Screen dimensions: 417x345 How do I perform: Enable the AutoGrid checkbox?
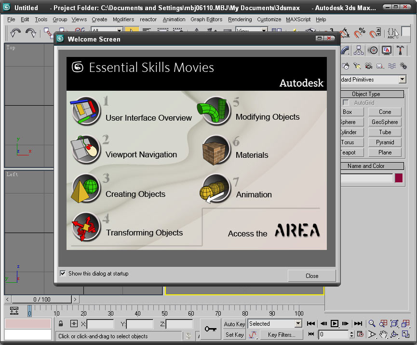[x=346, y=102]
